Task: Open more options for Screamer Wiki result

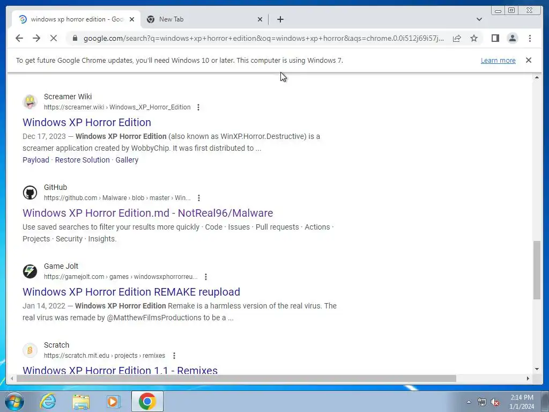Action: (198, 107)
